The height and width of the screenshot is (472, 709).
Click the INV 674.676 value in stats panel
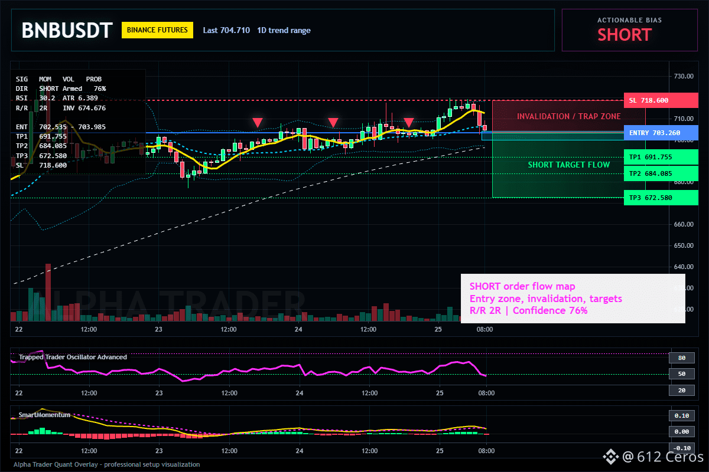coord(84,108)
